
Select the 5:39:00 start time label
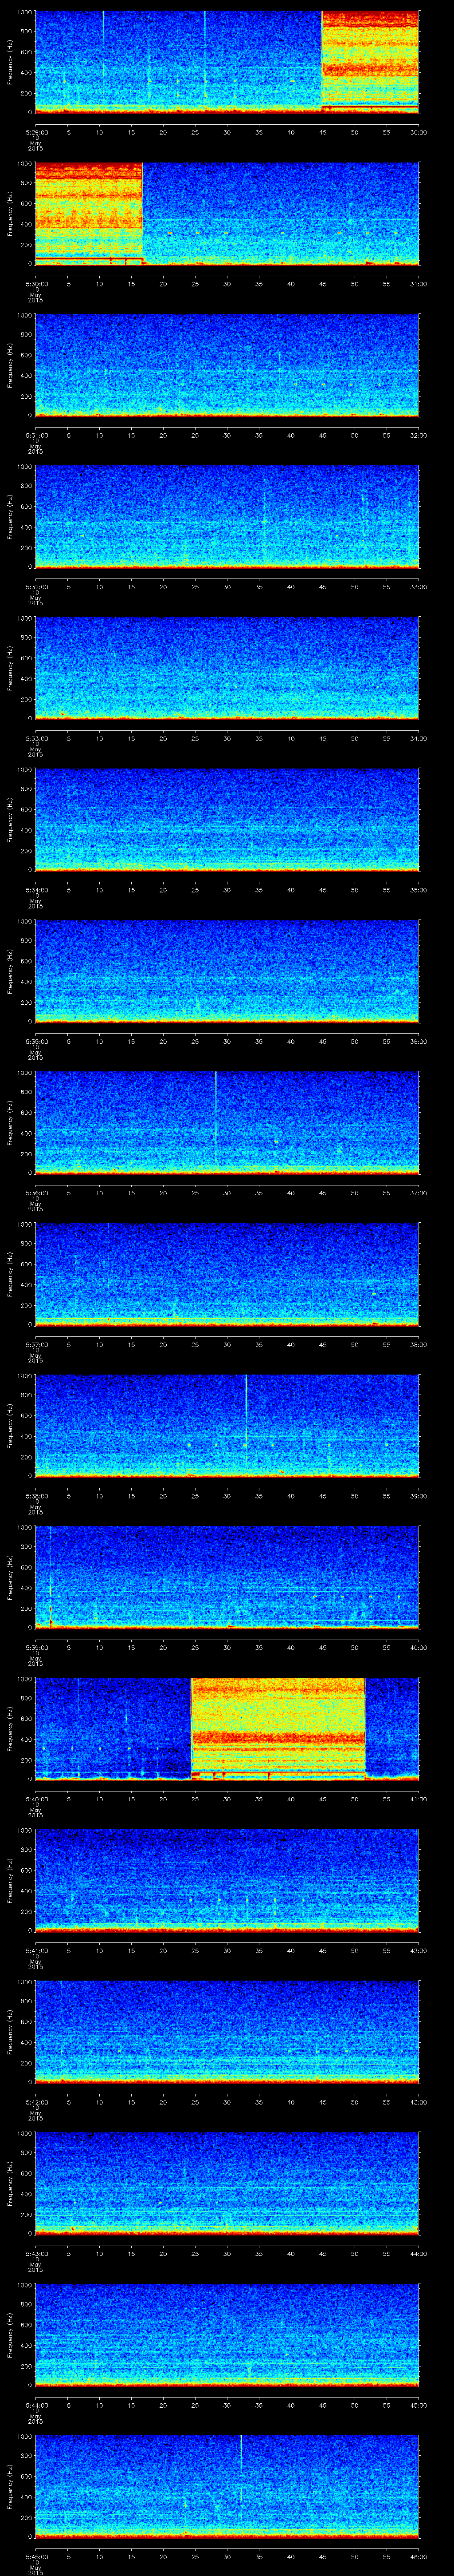[36, 1647]
